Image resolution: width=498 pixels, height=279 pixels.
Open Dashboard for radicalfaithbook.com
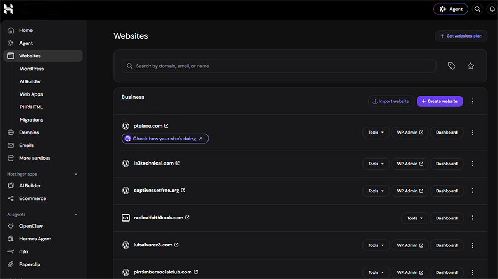pos(447,218)
